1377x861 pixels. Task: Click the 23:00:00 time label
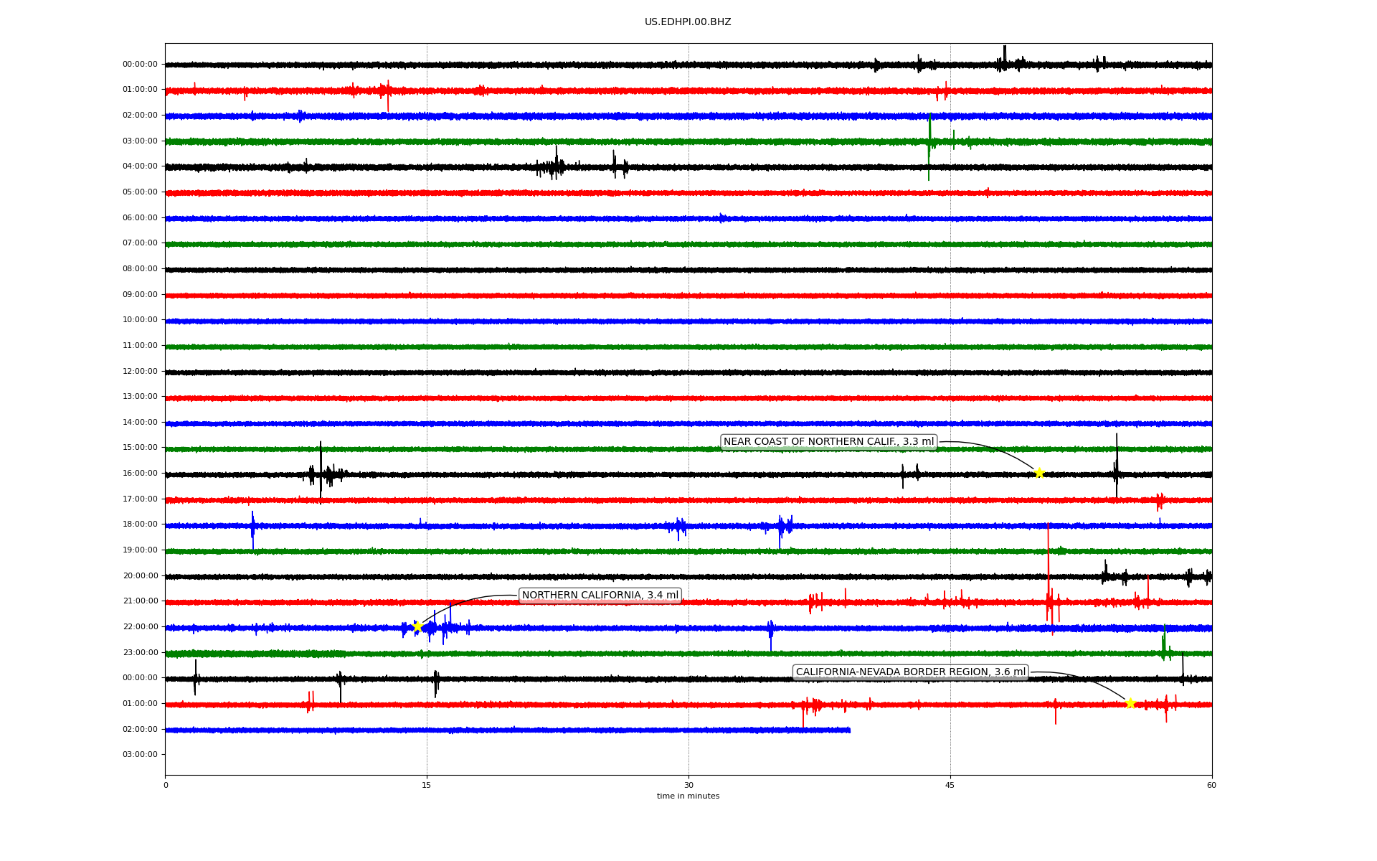point(140,653)
